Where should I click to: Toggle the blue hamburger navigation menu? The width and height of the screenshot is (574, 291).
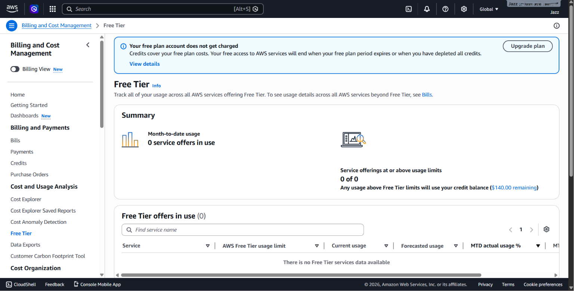click(x=12, y=25)
